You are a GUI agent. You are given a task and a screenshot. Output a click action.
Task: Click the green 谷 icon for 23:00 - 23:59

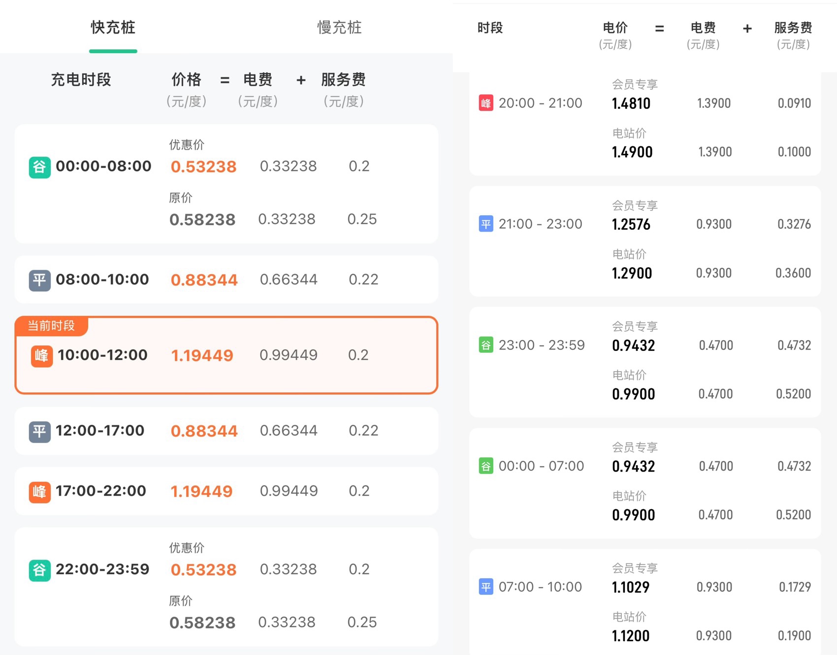click(x=485, y=345)
